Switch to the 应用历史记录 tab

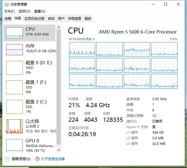click(x=35, y=19)
